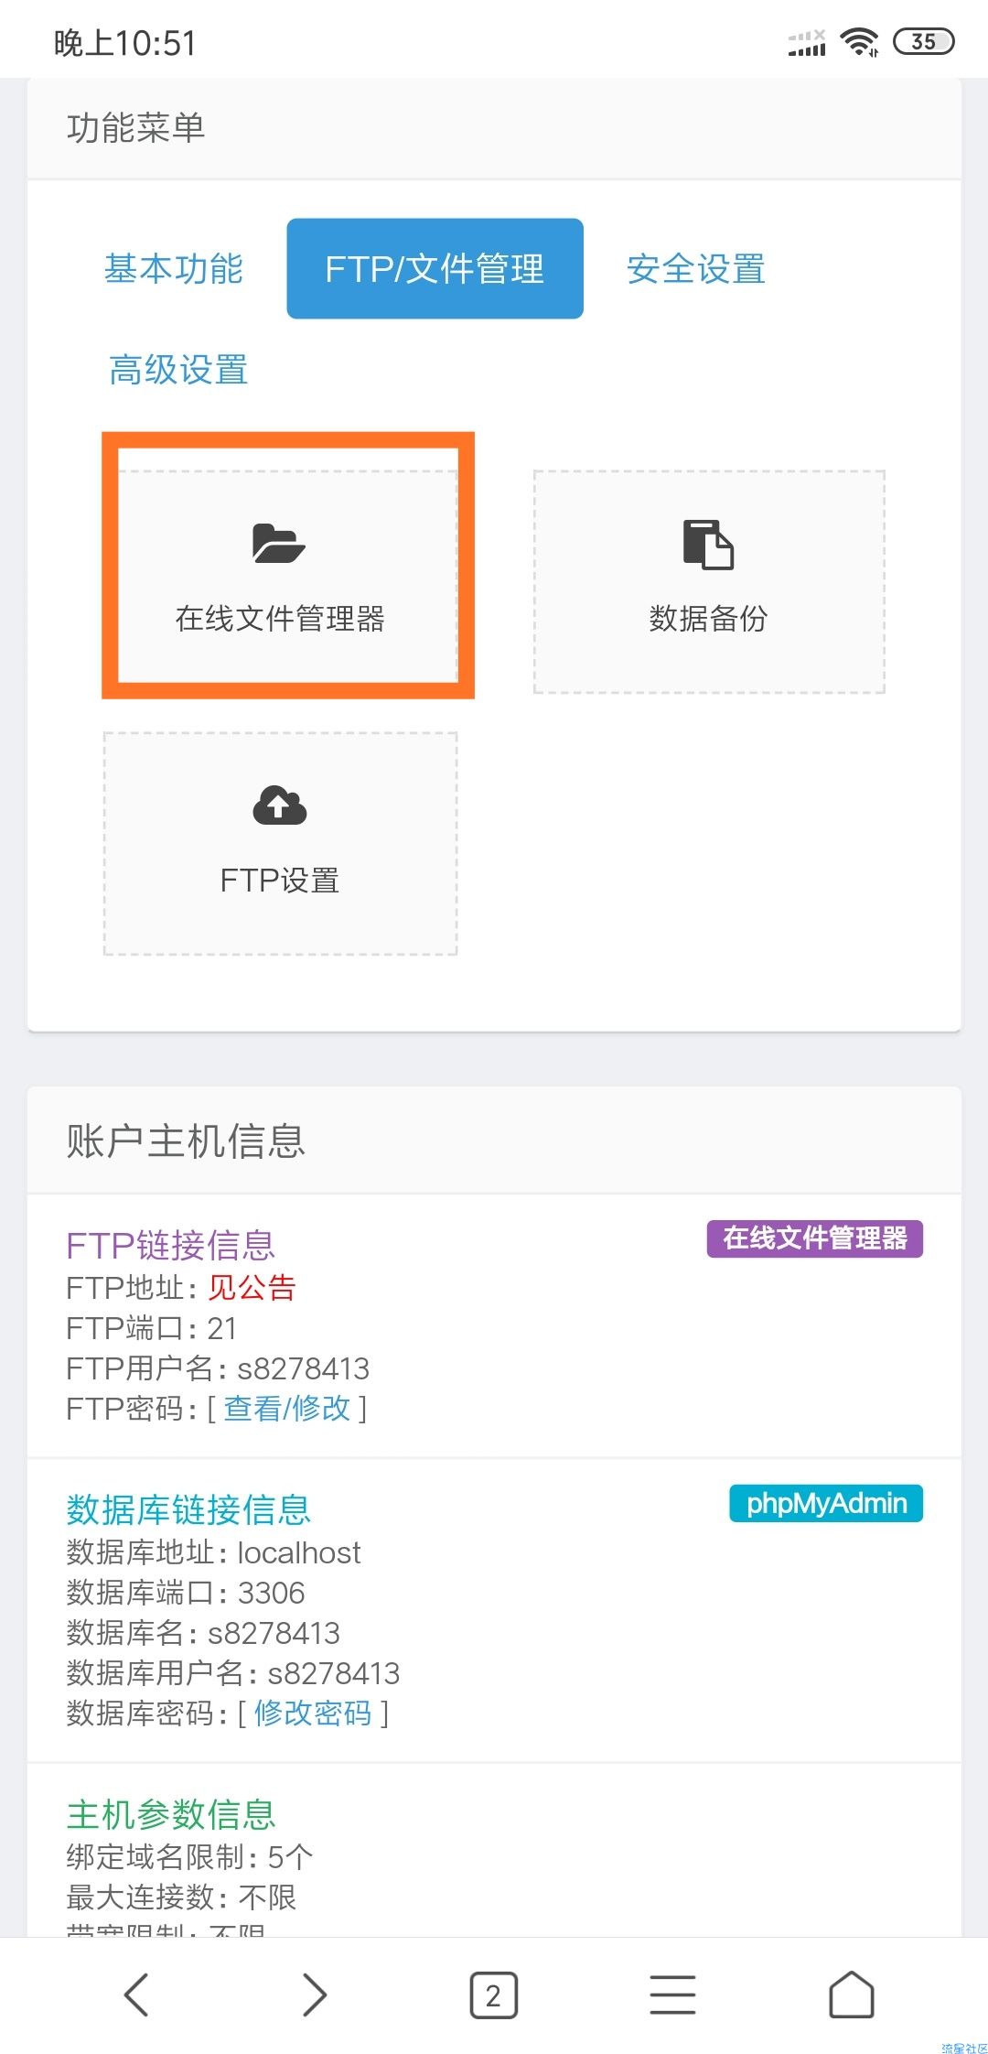This screenshot has width=988, height=2054.
Task: Go back with the browser back arrow
Action: click(x=136, y=1995)
